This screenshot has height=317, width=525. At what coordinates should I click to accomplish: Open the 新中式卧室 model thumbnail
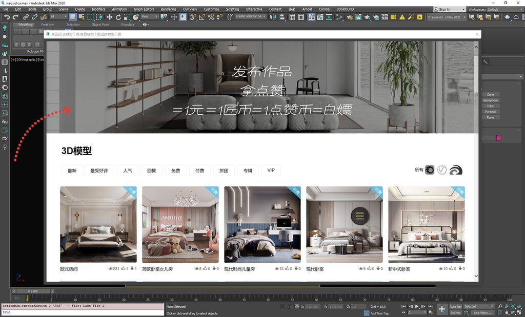point(426,224)
